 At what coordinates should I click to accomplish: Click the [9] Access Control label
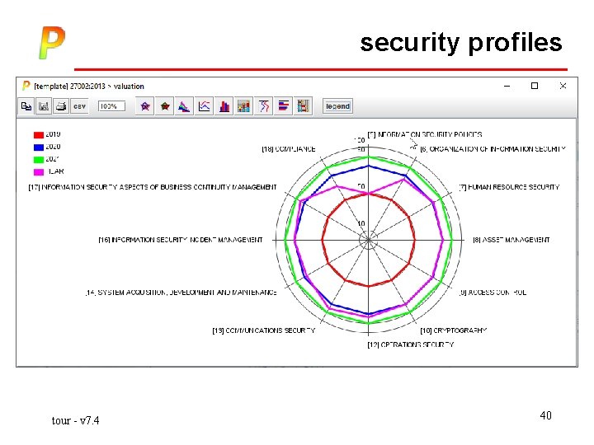point(493,292)
